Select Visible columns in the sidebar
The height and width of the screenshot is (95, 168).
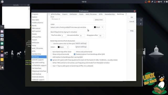pos(38,23)
